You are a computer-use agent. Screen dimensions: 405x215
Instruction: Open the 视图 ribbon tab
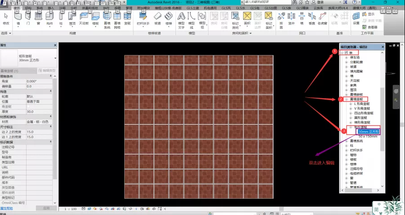point(117,8)
